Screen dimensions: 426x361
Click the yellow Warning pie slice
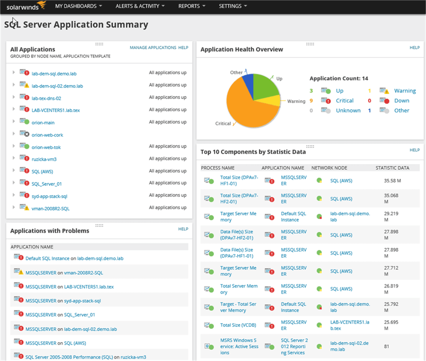272,101
